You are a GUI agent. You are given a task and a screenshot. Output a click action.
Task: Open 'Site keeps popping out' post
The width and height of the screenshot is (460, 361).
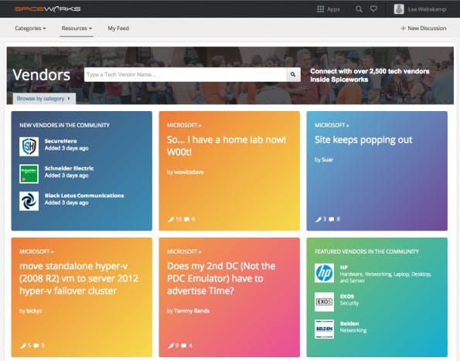pyautogui.click(x=363, y=140)
